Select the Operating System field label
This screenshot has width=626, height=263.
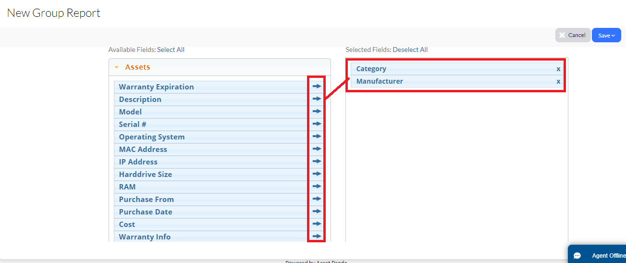(152, 137)
